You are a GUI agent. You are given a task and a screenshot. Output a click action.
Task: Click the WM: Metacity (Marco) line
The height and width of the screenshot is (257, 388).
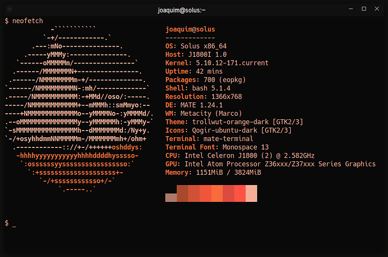(x=204, y=113)
